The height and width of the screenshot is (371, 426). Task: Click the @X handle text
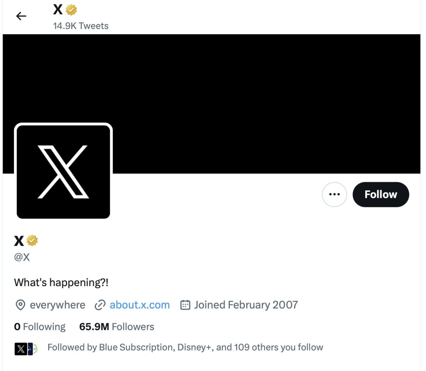pyautogui.click(x=22, y=257)
